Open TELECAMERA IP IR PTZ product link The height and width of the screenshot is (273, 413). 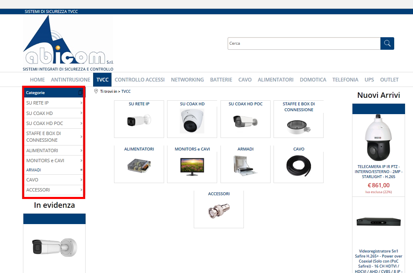[378, 172]
